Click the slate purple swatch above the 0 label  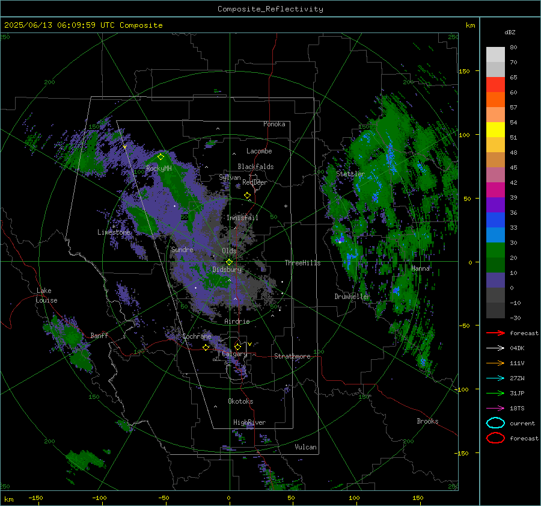click(495, 280)
